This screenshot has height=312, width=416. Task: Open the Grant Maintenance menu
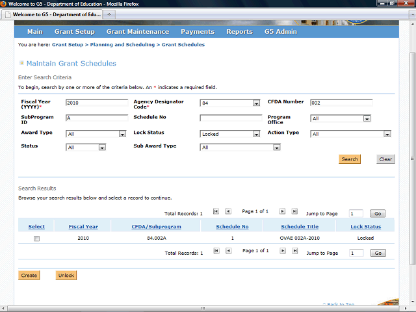pyautogui.click(x=137, y=31)
